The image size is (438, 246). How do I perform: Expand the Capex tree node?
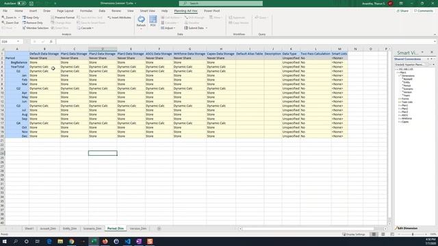click(400, 122)
